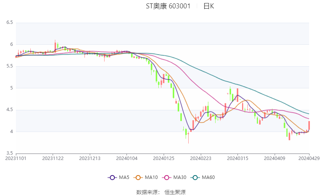Hide the MA30 line via label
322x196 pixels.
[180, 177]
